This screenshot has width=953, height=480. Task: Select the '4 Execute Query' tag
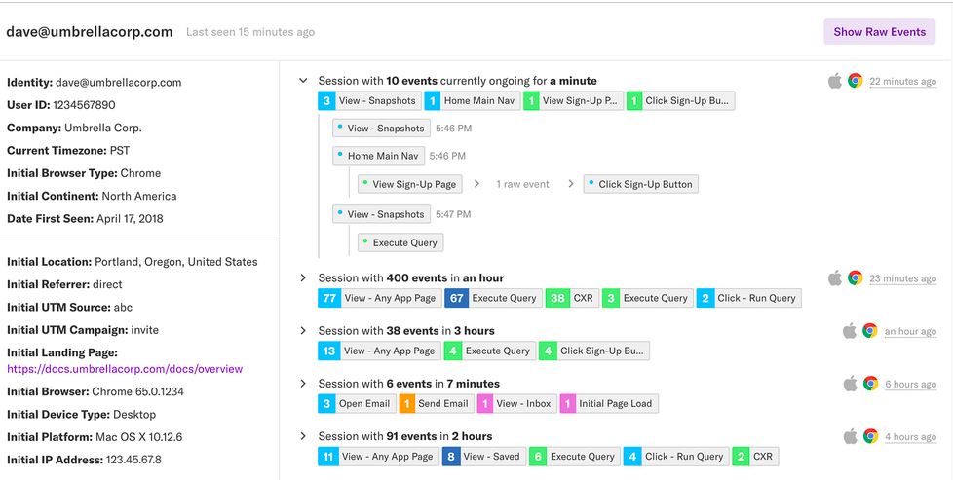(490, 351)
